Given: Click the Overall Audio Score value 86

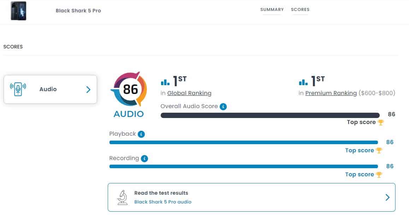Looking at the screenshot, I should 392,114.
